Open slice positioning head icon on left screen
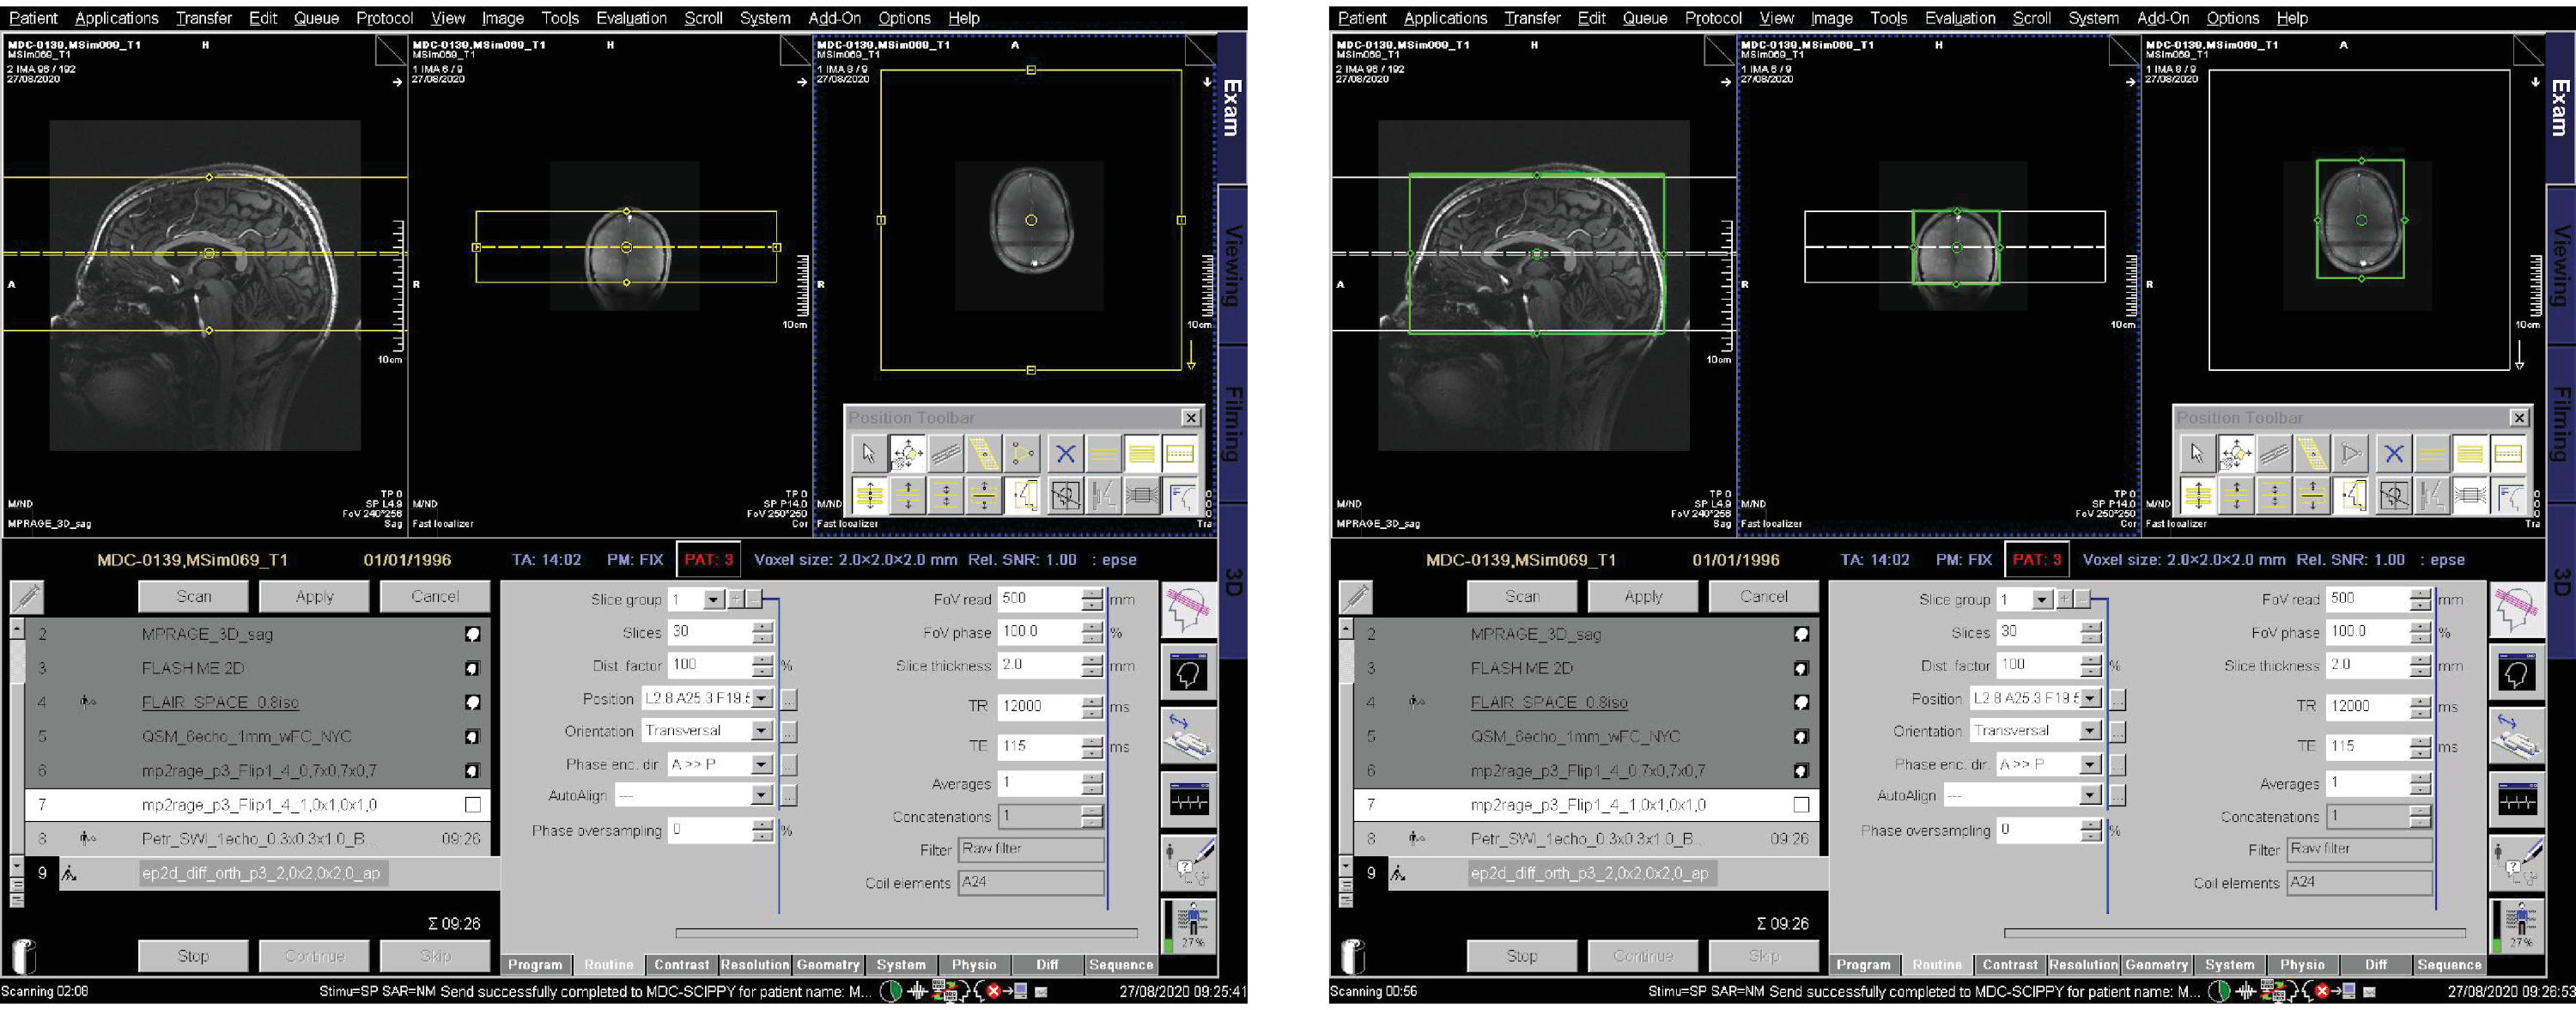Viewport: 2576px width, 1010px height. pos(1188,610)
